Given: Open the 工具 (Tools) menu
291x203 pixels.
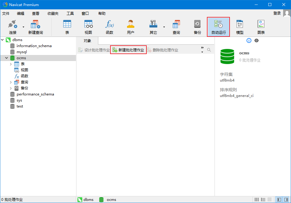Looking at the screenshot, I should [70, 13].
